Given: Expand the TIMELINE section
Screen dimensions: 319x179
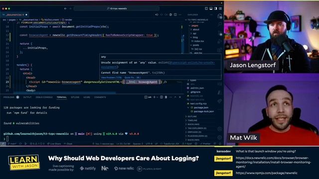Looking at the screenshot, I should [x=191, y=120].
